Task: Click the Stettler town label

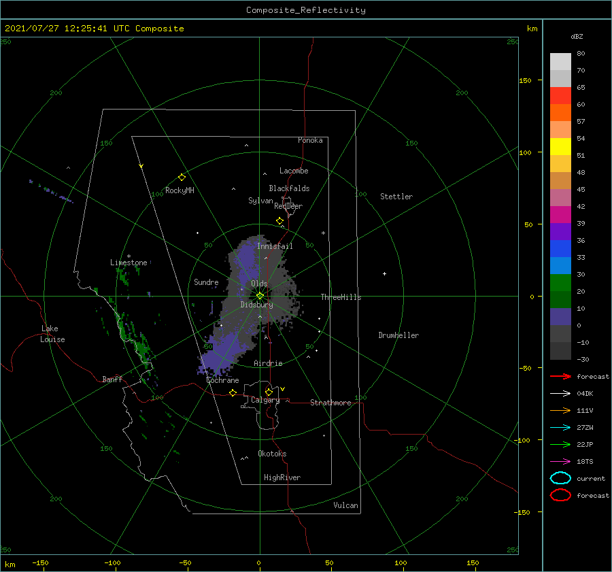Action: pyautogui.click(x=396, y=197)
